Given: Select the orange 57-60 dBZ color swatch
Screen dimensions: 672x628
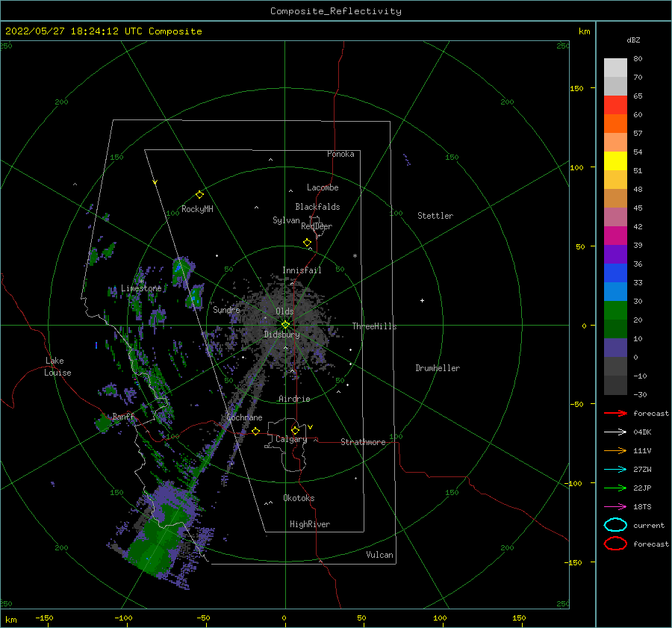Looking at the screenshot, I should point(615,124).
